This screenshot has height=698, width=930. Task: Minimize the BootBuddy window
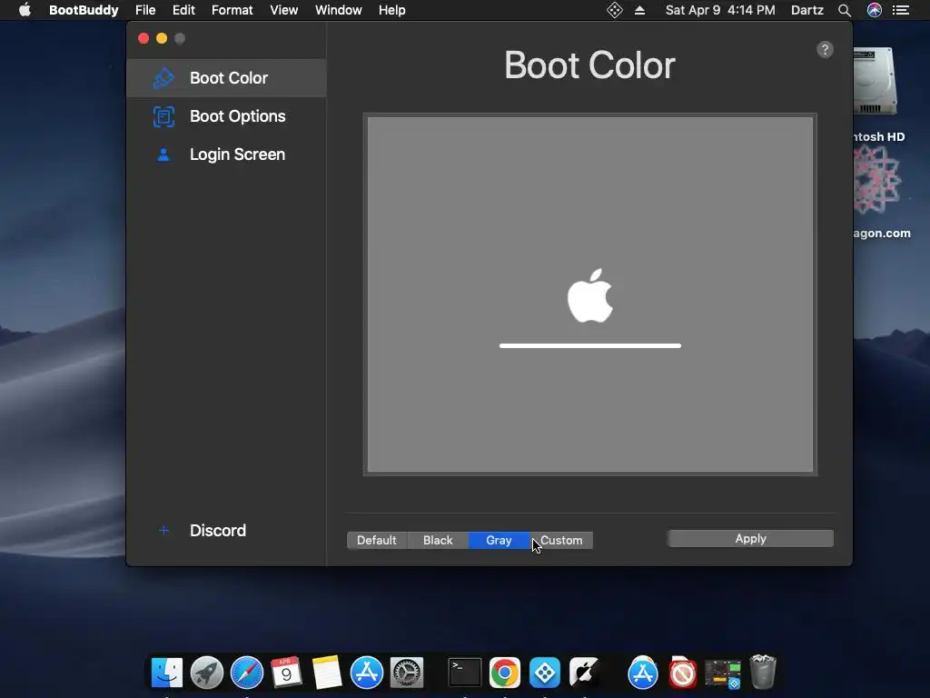click(x=162, y=38)
